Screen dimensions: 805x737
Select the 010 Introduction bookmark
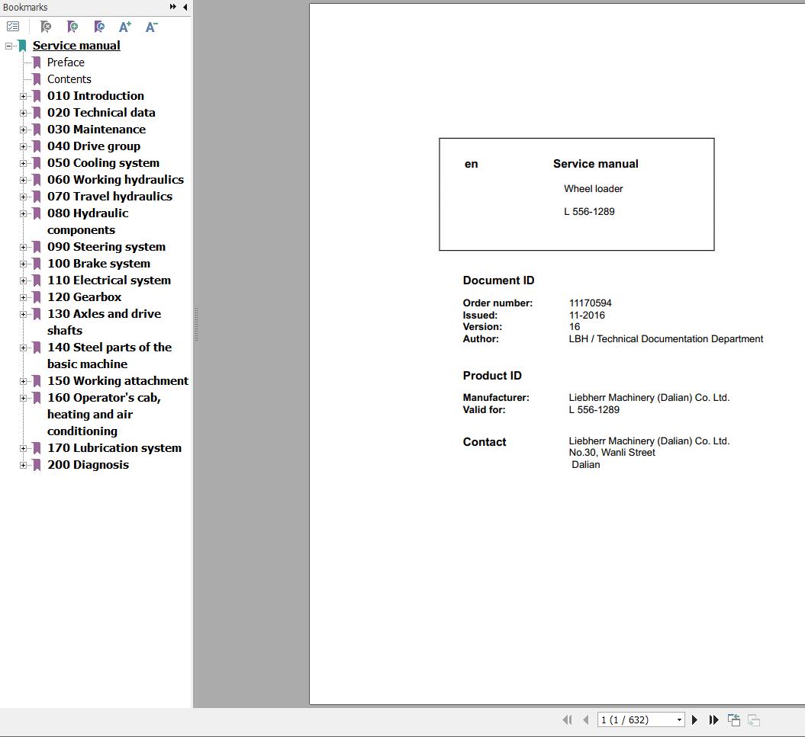[x=95, y=96]
